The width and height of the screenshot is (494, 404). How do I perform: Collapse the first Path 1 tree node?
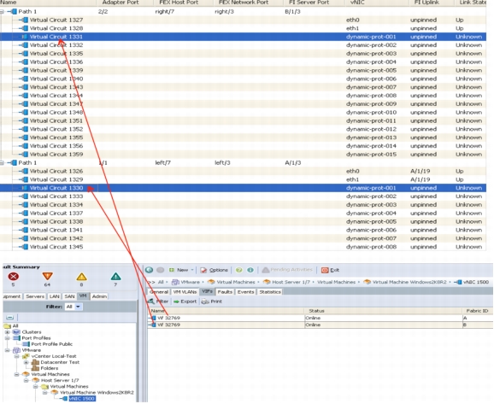pos(3,12)
